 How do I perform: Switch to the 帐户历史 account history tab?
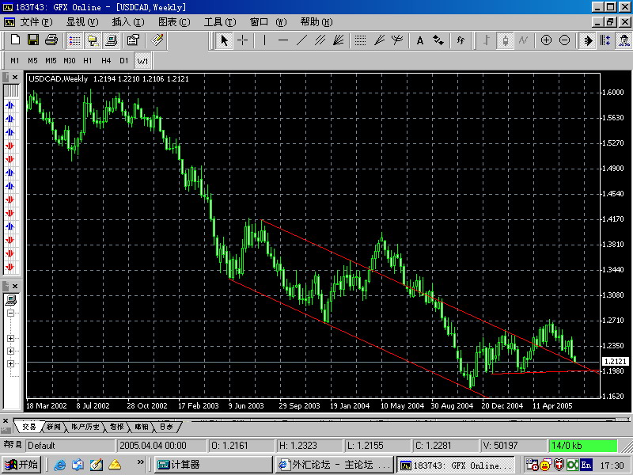(x=87, y=427)
